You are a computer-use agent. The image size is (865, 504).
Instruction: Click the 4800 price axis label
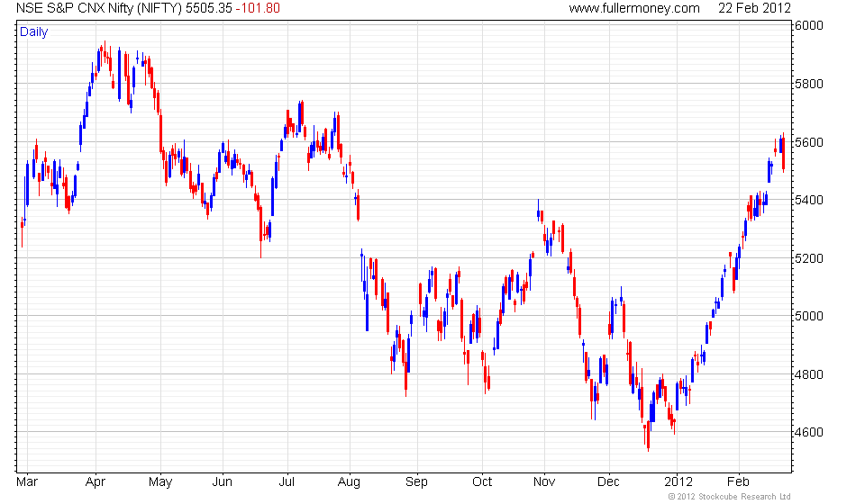point(809,374)
